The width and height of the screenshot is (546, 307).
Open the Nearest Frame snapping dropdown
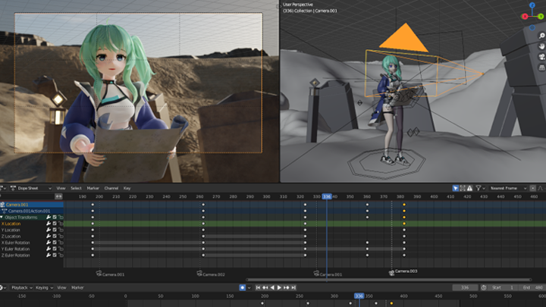point(508,188)
